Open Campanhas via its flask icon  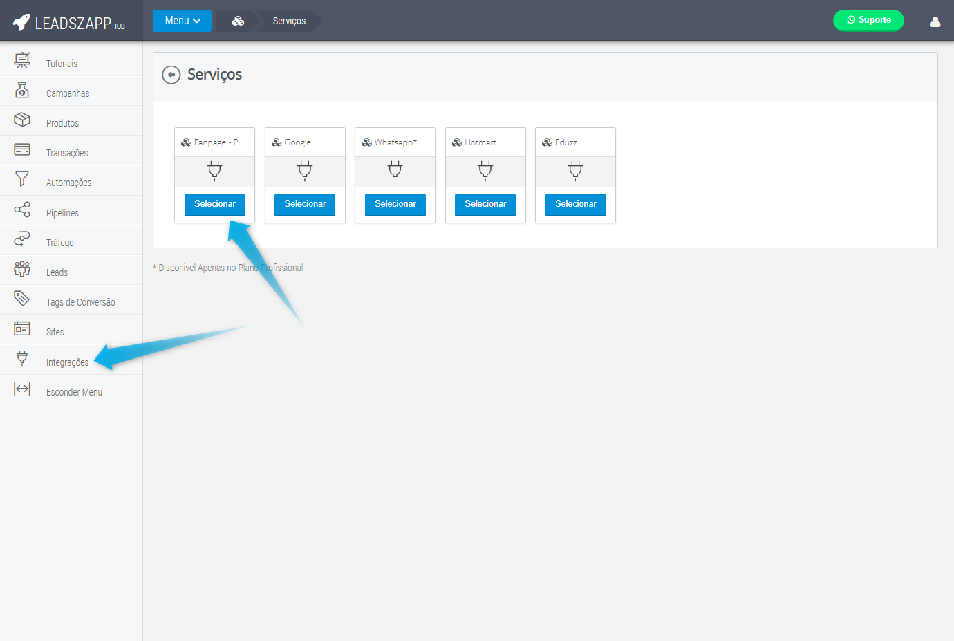[x=22, y=90]
